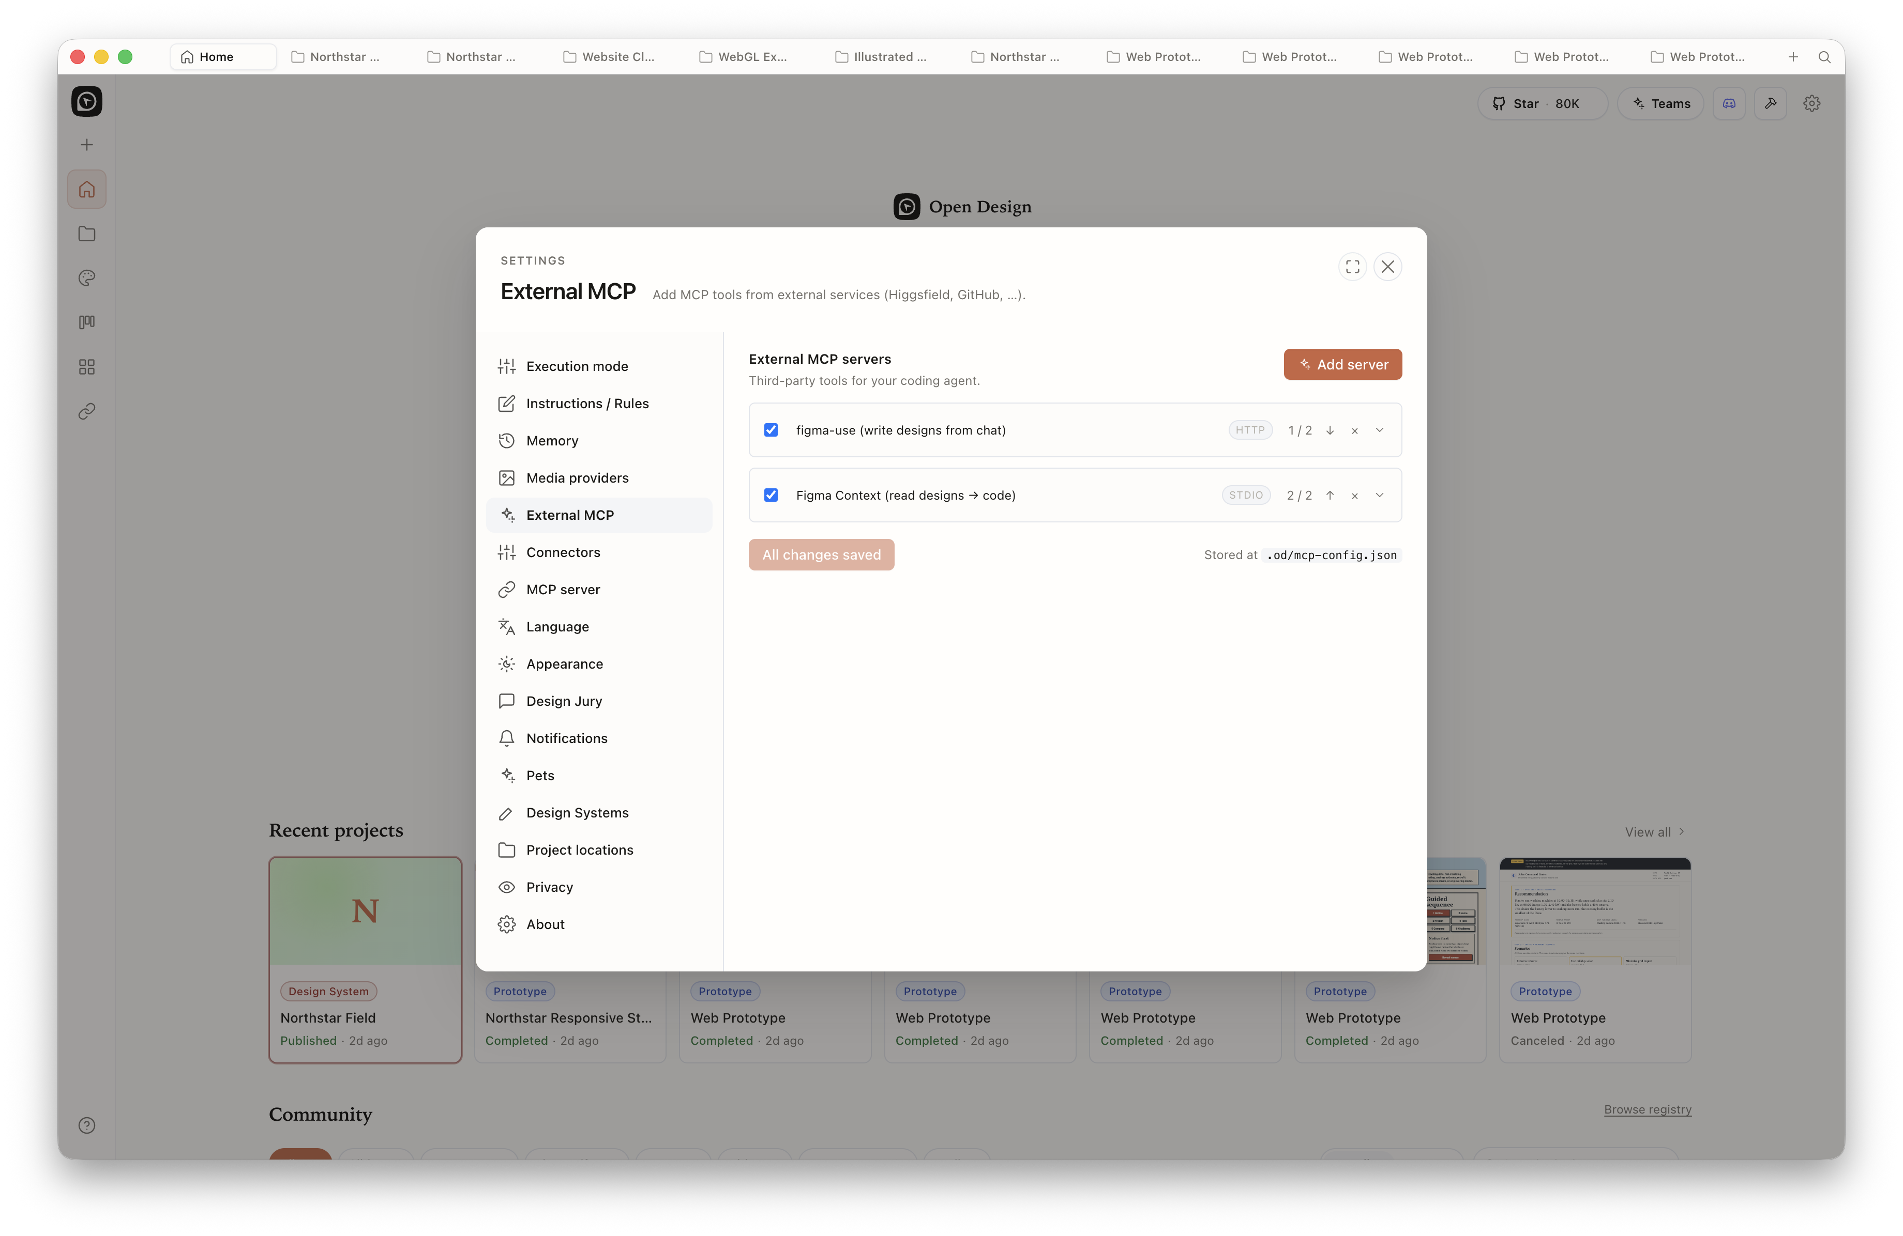Click the .od/mcp-config.json path
Viewport: 1903px width, 1236px height.
(x=1331, y=555)
